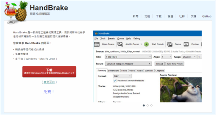Switch to the Filters tab
Image resolution: width=216 pixels, height=115 pixels.
124,71
